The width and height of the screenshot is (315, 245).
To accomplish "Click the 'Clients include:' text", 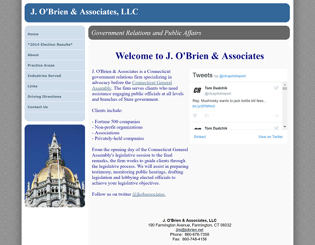I will [x=107, y=110].
